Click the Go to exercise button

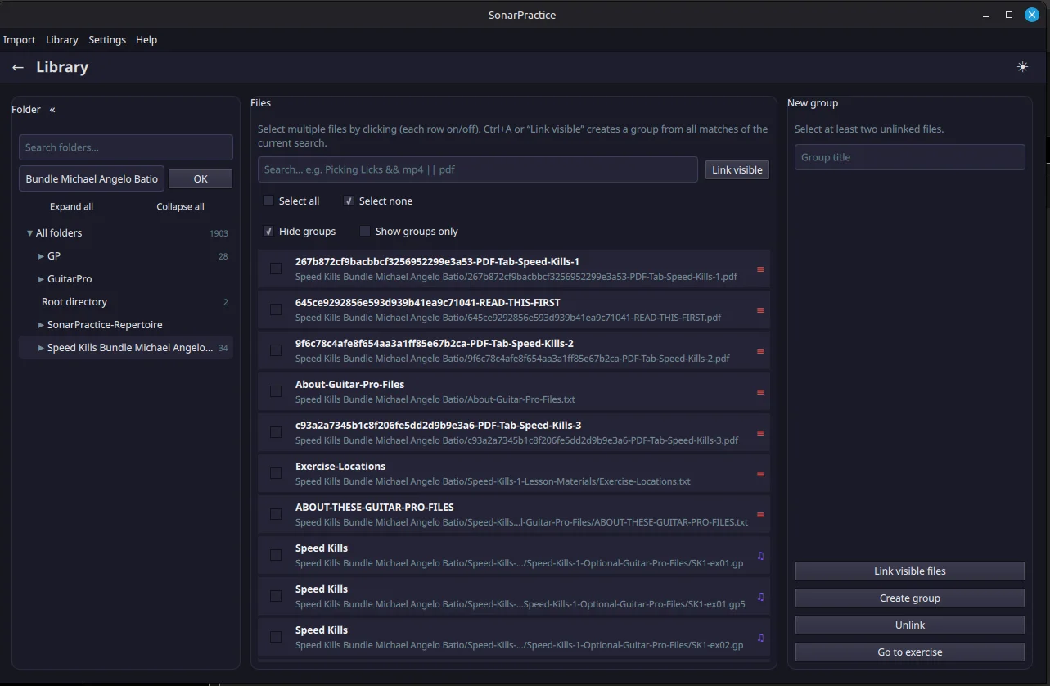[910, 652]
